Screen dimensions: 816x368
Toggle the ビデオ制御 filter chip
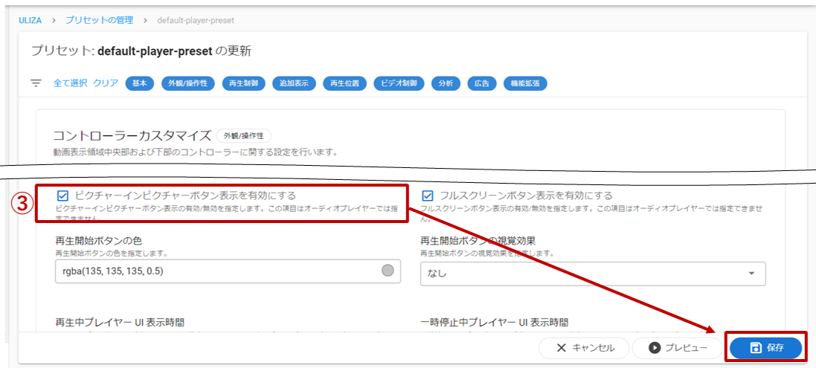tap(399, 83)
